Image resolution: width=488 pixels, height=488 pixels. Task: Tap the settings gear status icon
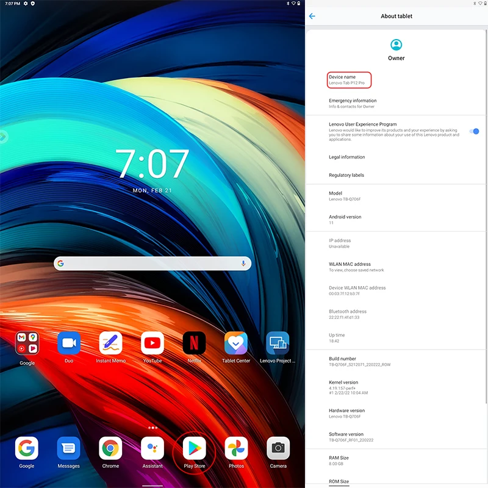26,4
